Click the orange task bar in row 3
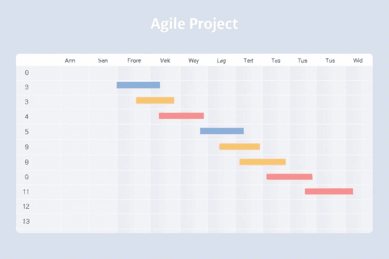 pos(155,100)
